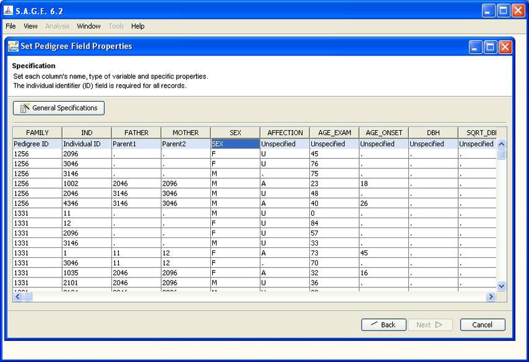Open the AGE_EXAM column Unspecified type cell
The height and width of the screenshot is (362, 529).
tap(334, 144)
